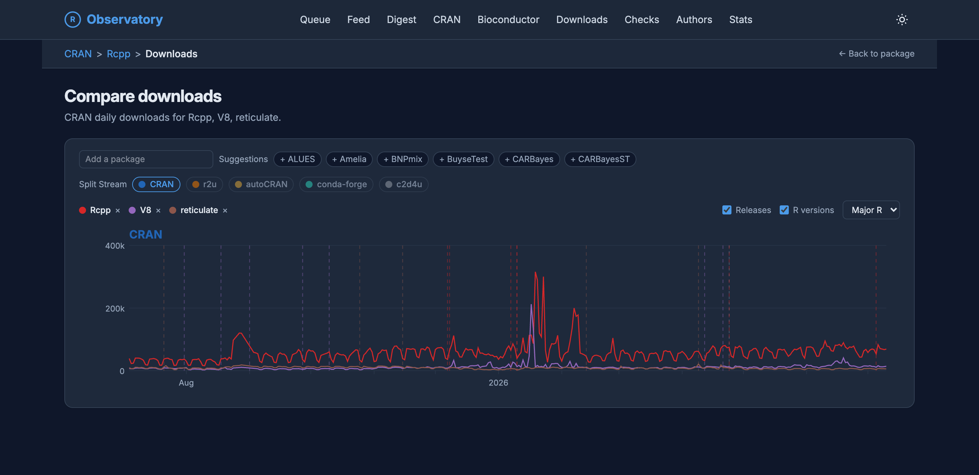
Task: Click the brown reticulate legend dot
Action: point(172,210)
